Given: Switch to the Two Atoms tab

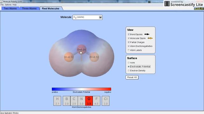Looking at the screenshot, I should coord(10,9).
